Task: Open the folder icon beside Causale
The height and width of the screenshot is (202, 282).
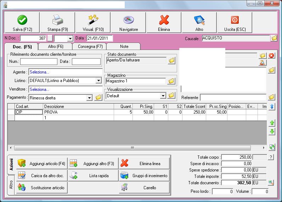Action: coord(274,38)
